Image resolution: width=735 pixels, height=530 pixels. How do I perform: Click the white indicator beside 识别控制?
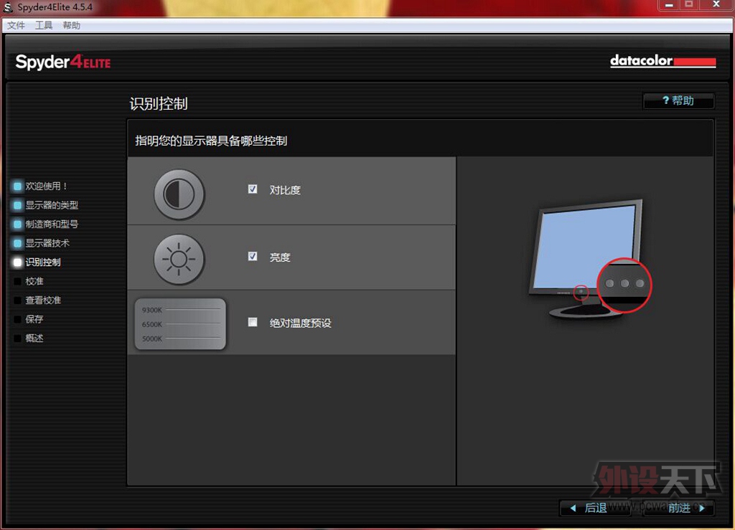(17, 262)
